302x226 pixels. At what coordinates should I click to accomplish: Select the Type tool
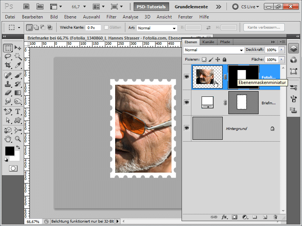point(18,111)
